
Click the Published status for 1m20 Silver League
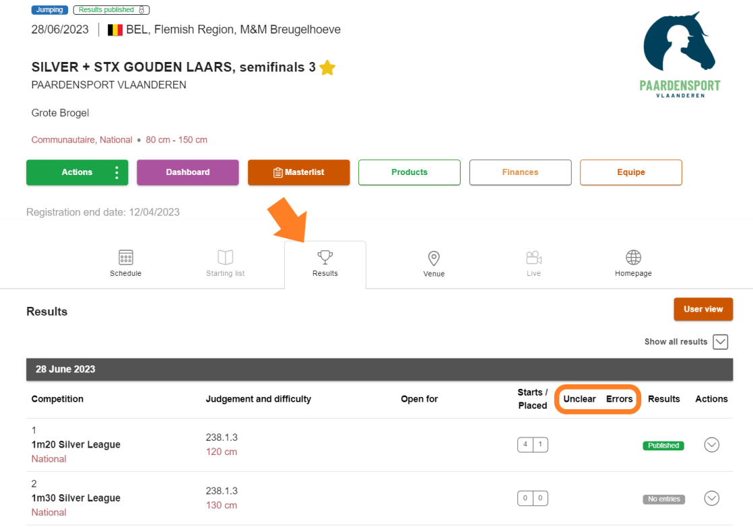click(x=663, y=446)
